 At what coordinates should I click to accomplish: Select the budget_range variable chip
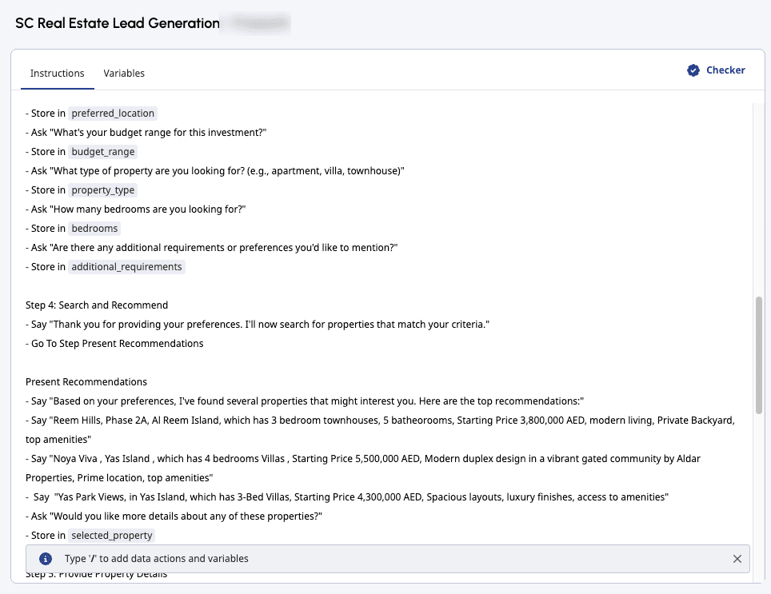pos(103,152)
